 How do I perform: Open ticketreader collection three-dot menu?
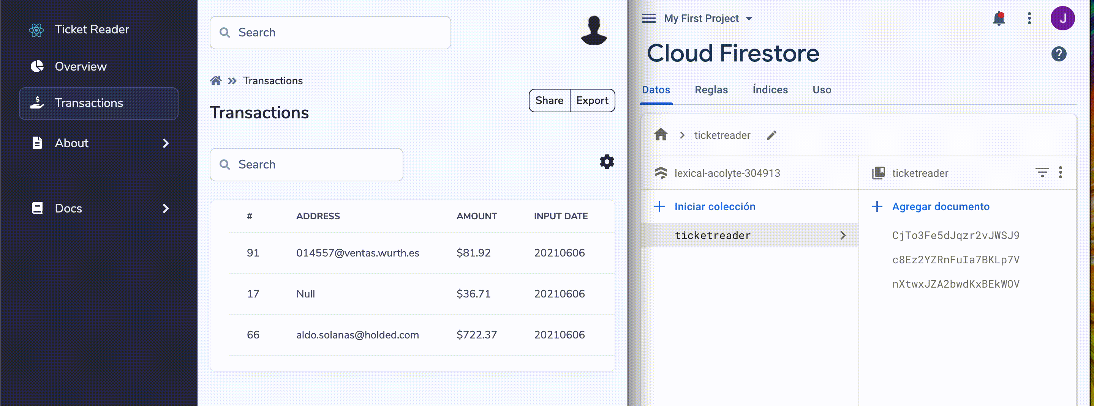coord(1061,173)
